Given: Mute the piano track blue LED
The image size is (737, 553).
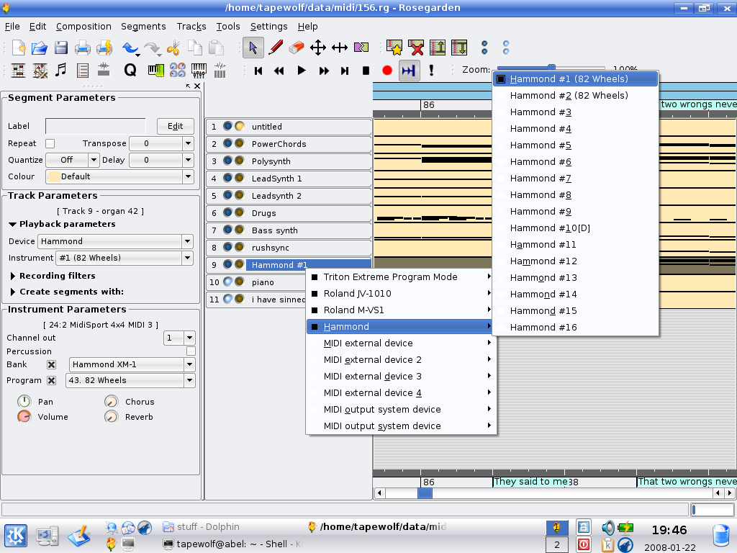Looking at the screenshot, I should tap(228, 282).
